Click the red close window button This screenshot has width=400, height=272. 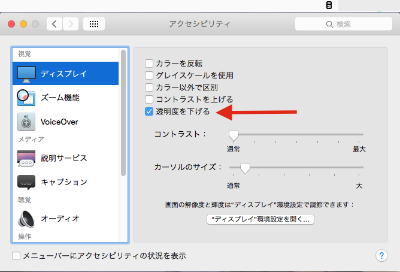pos(11,24)
